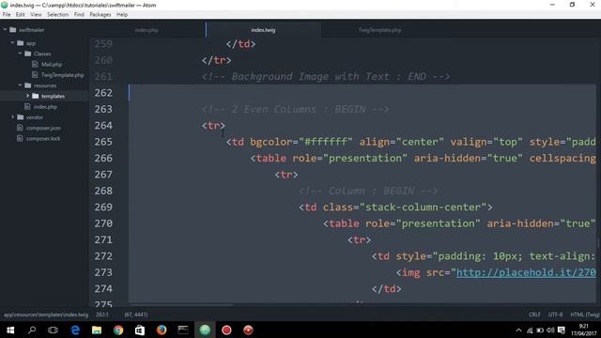
Task: Click the stack-column-center class value
Action: click(424, 207)
